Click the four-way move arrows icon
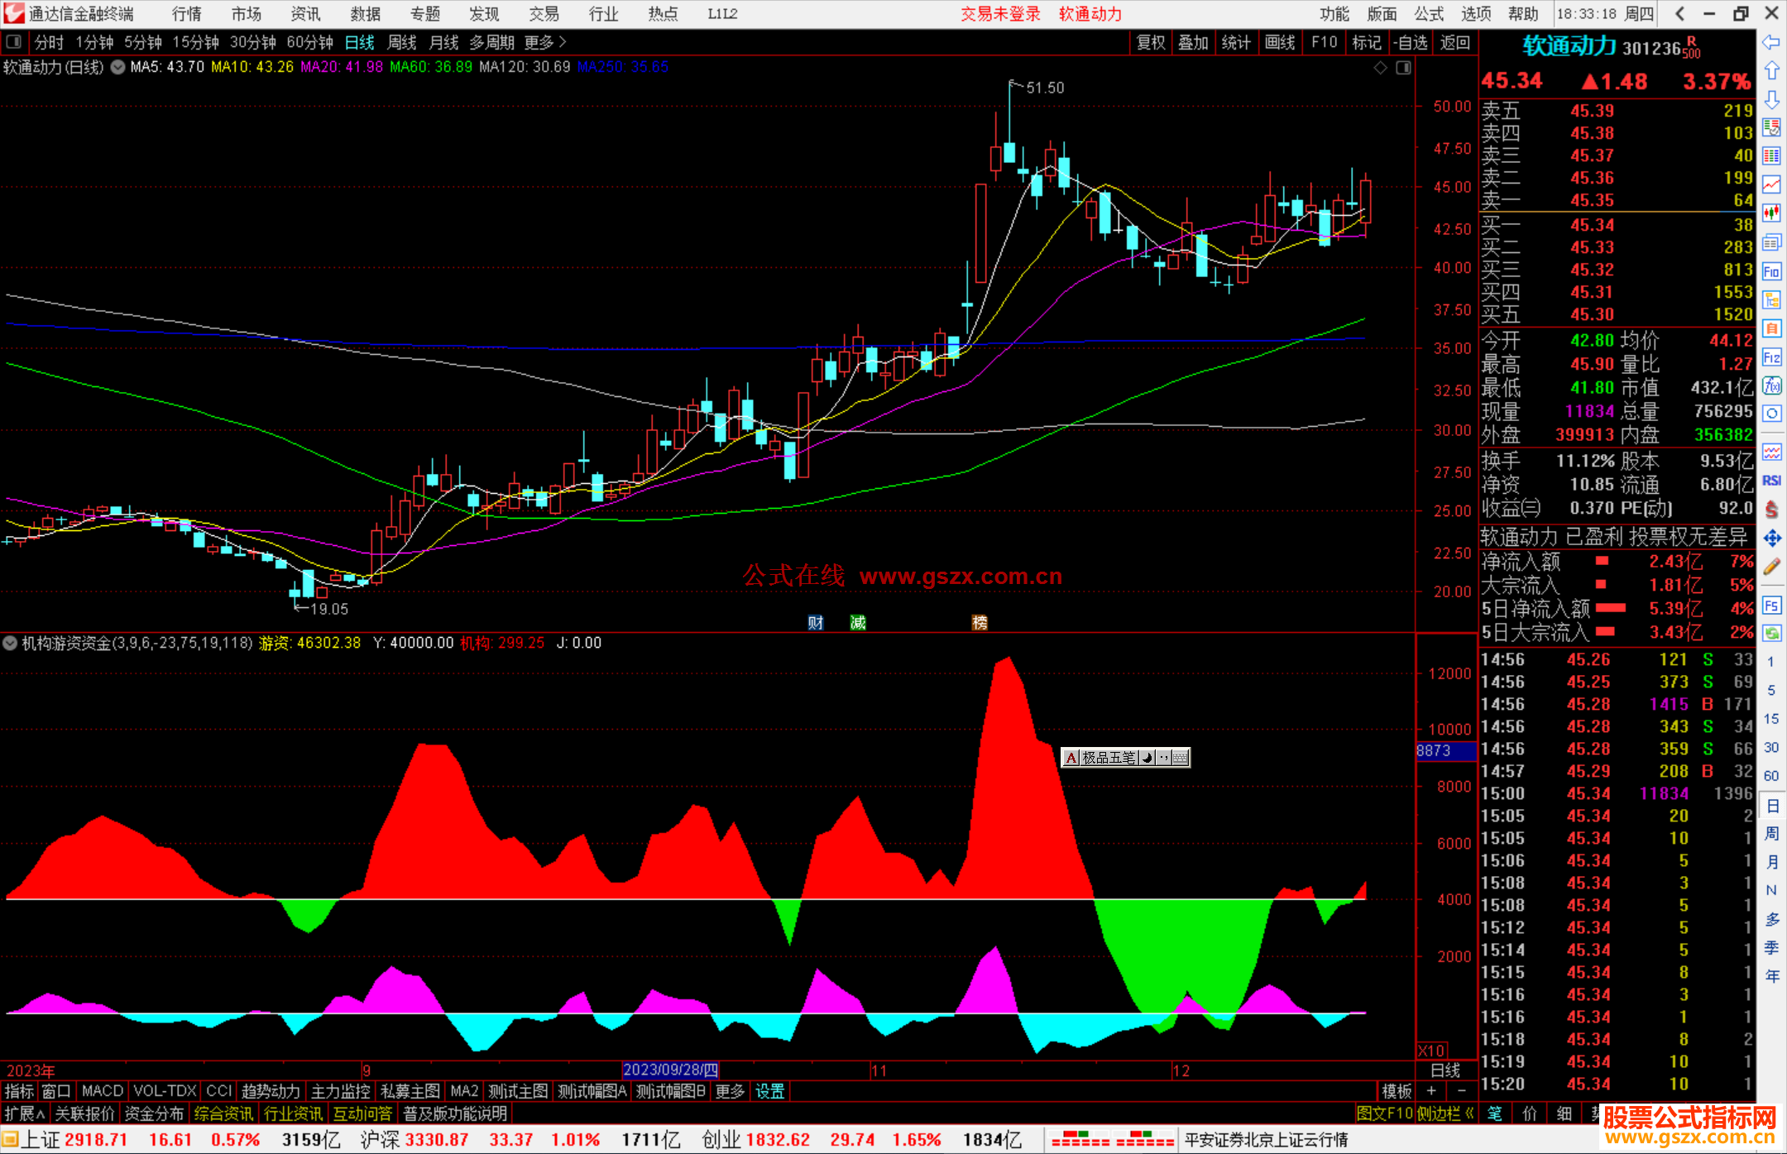1787x1154 pixels. 1771,539
